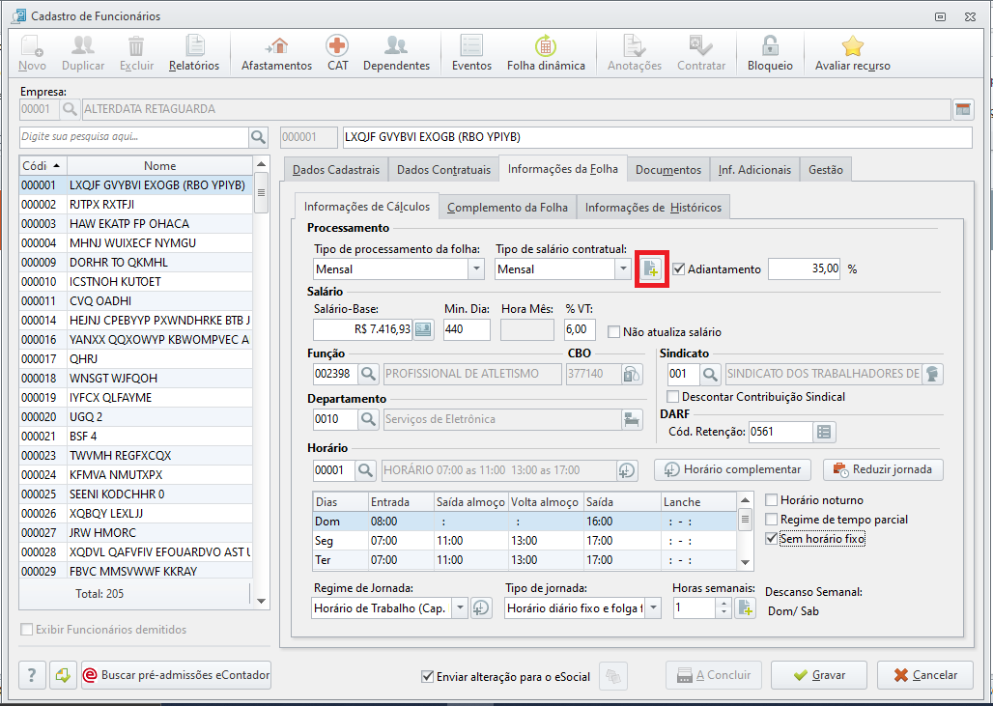Open Informações de Históricos sub-tab
The width and height of the screenshot is (993, 706).
click(653, 208)
